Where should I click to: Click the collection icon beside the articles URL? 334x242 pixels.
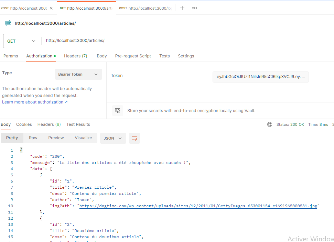point(8,23)
